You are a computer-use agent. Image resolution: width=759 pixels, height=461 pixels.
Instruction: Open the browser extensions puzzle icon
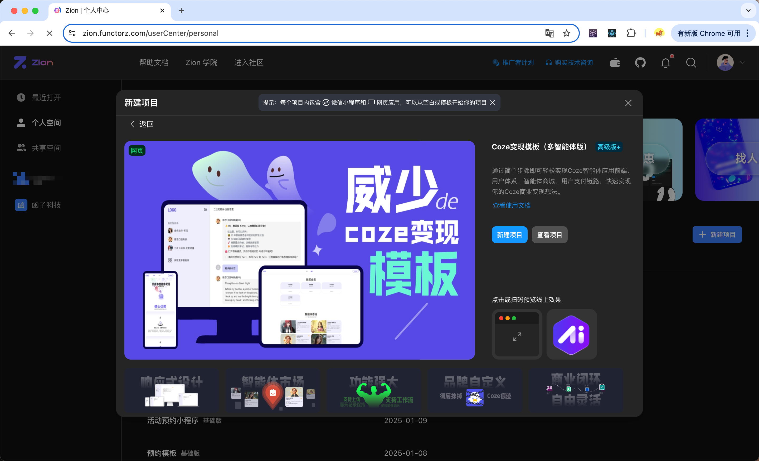[631, 33]
